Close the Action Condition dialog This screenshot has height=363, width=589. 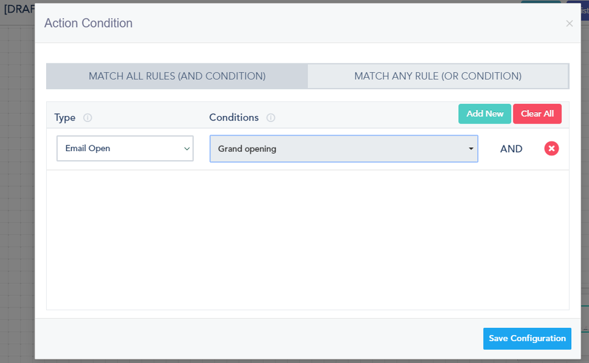(x=569, y=24)
